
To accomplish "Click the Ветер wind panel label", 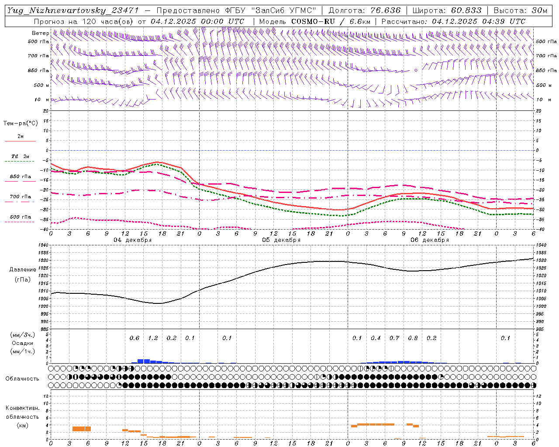I will [40, 33].
